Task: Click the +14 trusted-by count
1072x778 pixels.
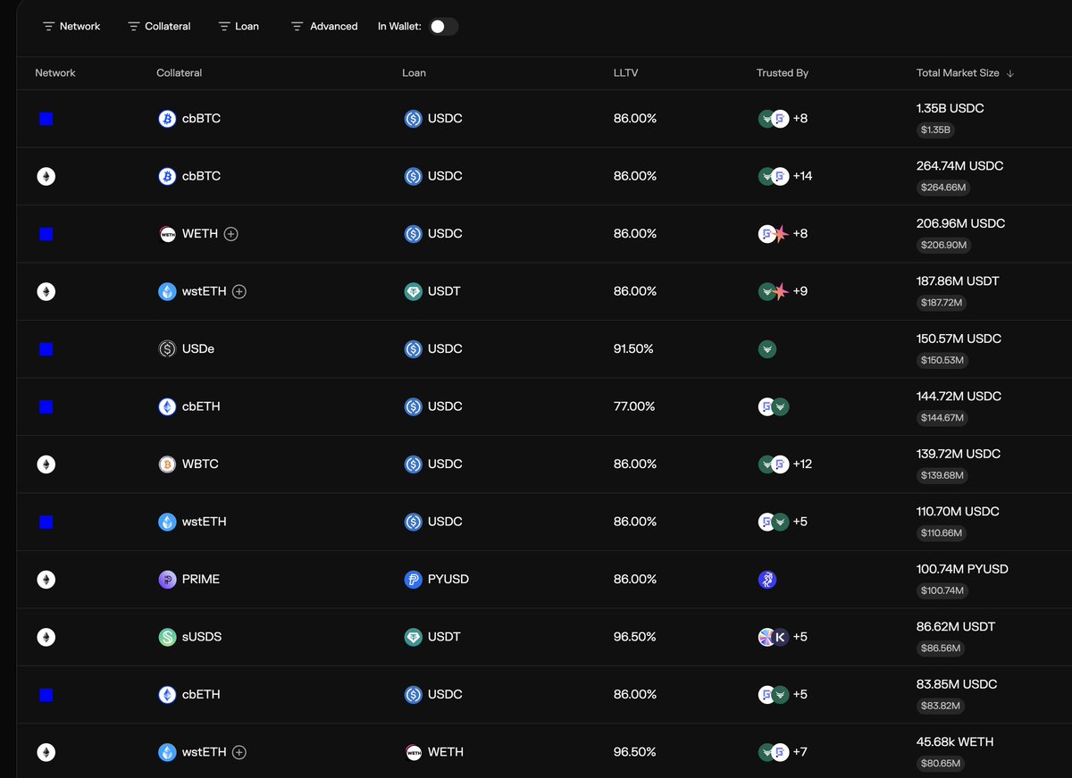Action: click(802, 176)
